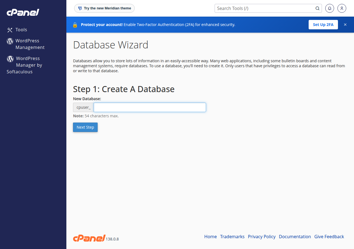Screen dimensions: 354x249
Task: Click the Step 1: Create A Database heading
Action: pos(124,89)
